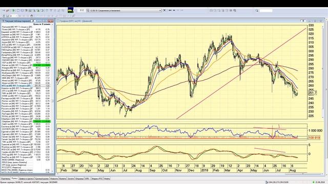Select the ВТБ ао row in table

click(x=26, y=45)
